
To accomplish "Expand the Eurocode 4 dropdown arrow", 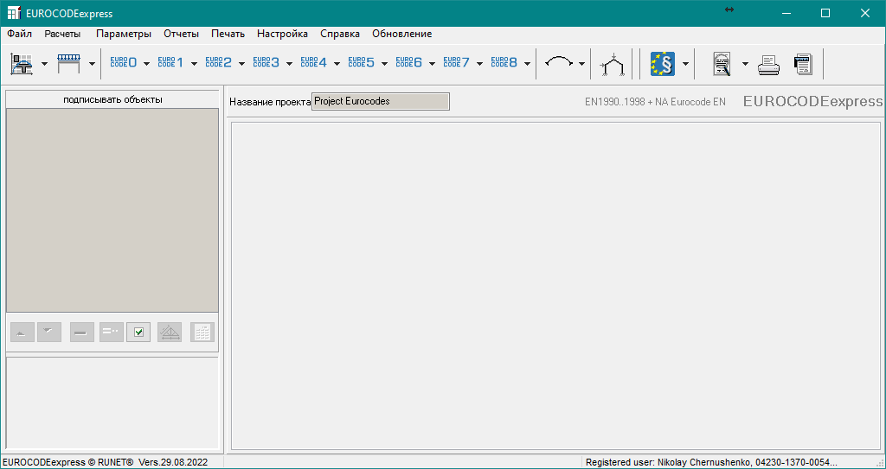I will tap(337, 64).
